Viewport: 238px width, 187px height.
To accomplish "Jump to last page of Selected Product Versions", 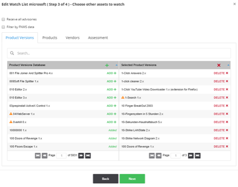I will 198,155.
